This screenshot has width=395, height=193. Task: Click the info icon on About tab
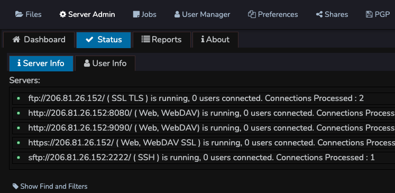click(x=203, y=39)
